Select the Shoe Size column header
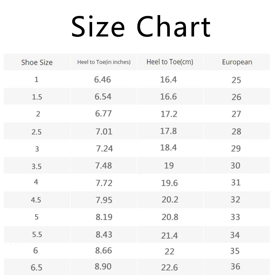Viewport: 275px width, 275px height. [x=37, y=62]
